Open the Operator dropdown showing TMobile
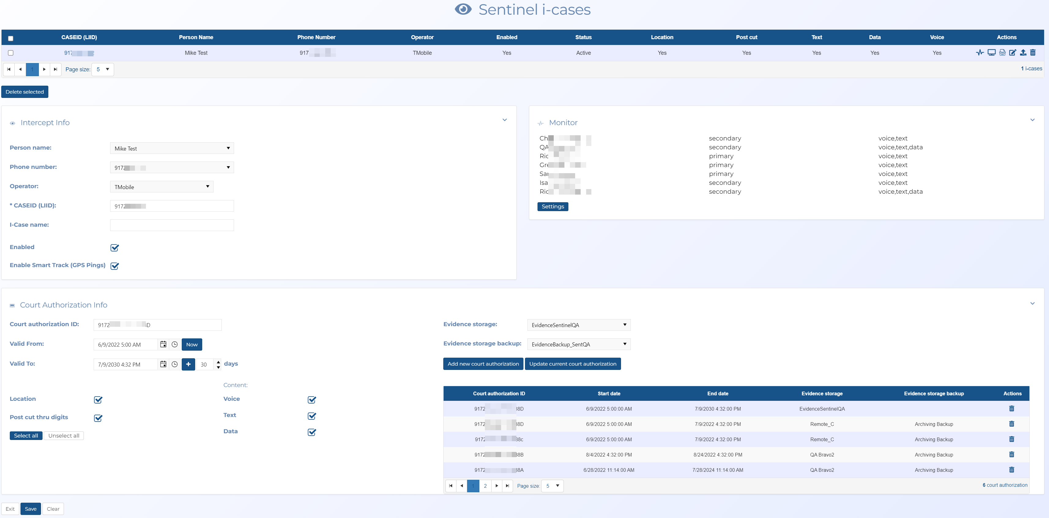 click(162, 187)
